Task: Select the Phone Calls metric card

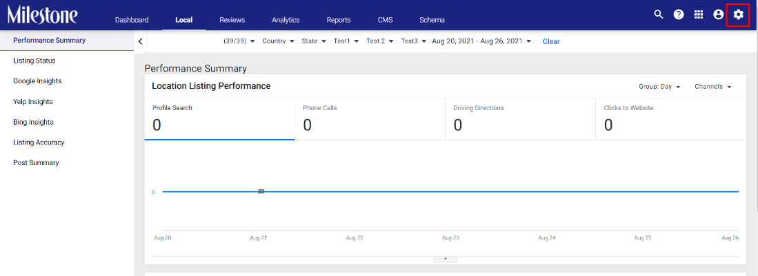Action: [370, 119]
